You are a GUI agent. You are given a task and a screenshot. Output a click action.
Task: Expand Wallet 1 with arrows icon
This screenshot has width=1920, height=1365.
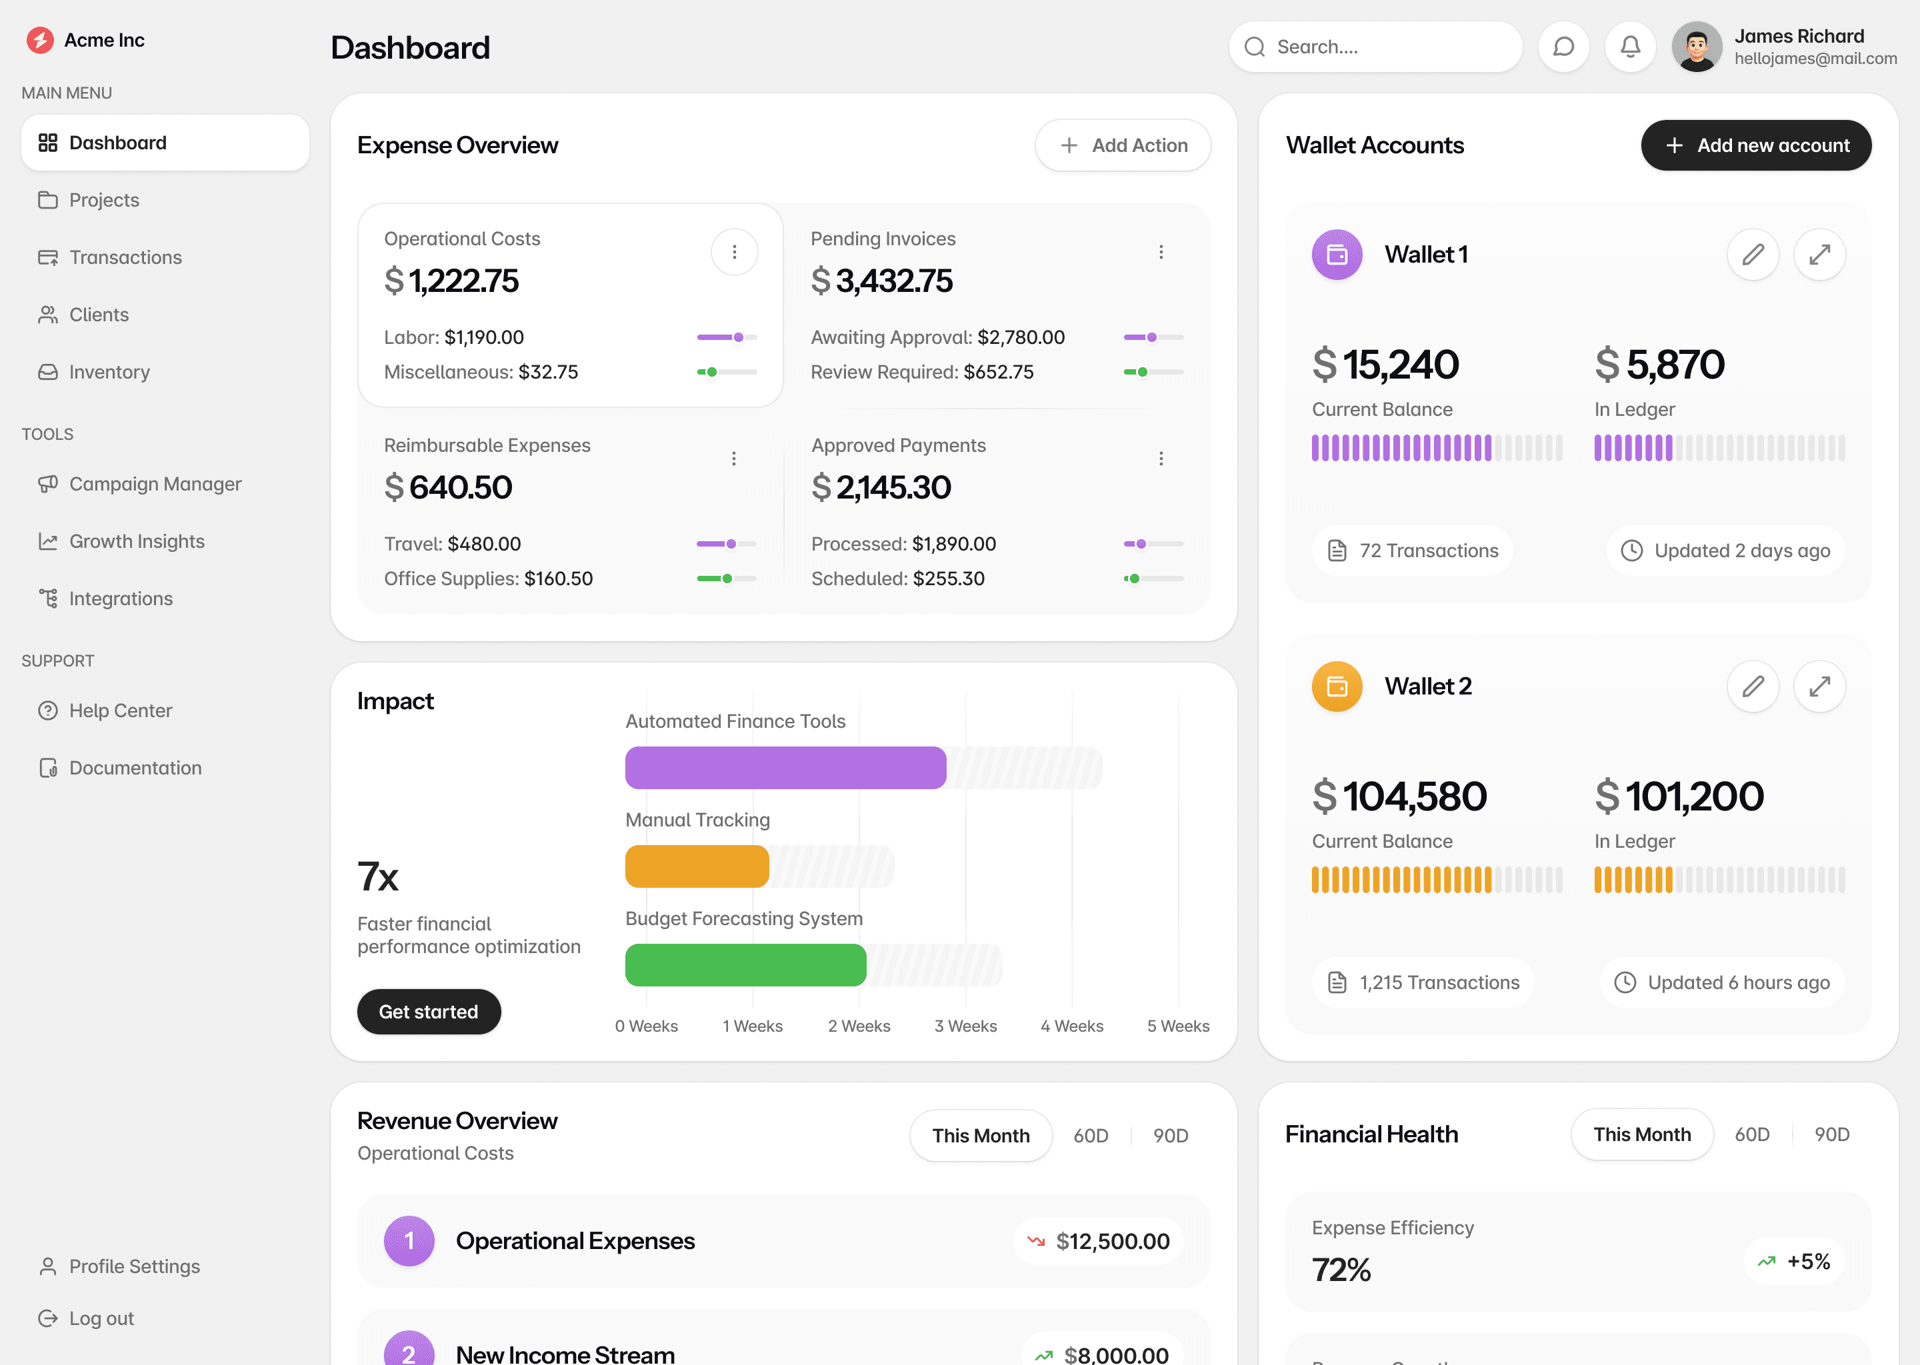click(1819, 255)
